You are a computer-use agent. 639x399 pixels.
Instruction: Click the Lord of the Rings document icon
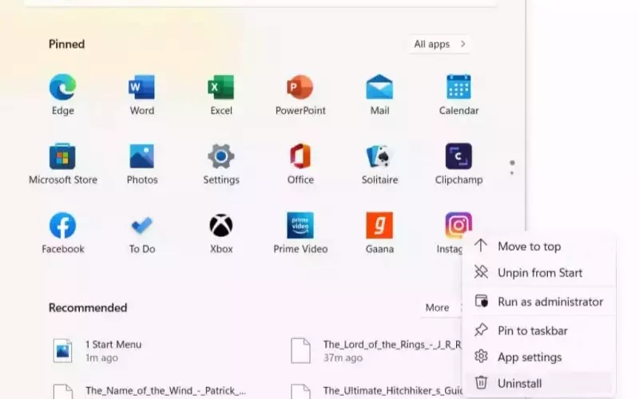click(301, 350)
